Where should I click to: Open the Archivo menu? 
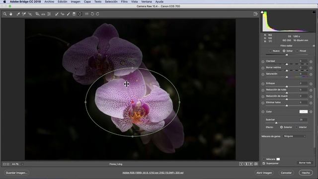point(49,1)
